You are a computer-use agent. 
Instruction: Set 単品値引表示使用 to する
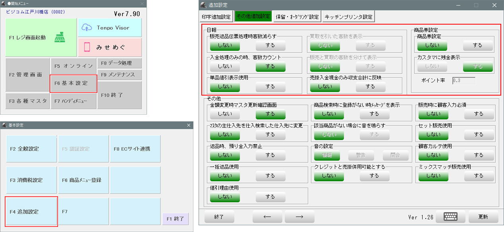tap(270, 86)
